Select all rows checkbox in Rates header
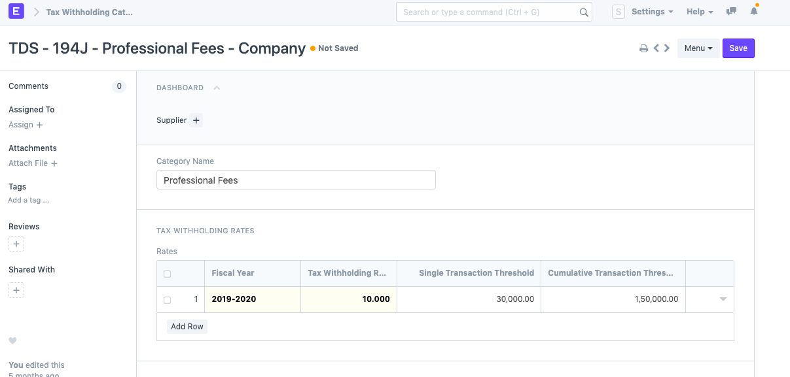 coord(167,274)
